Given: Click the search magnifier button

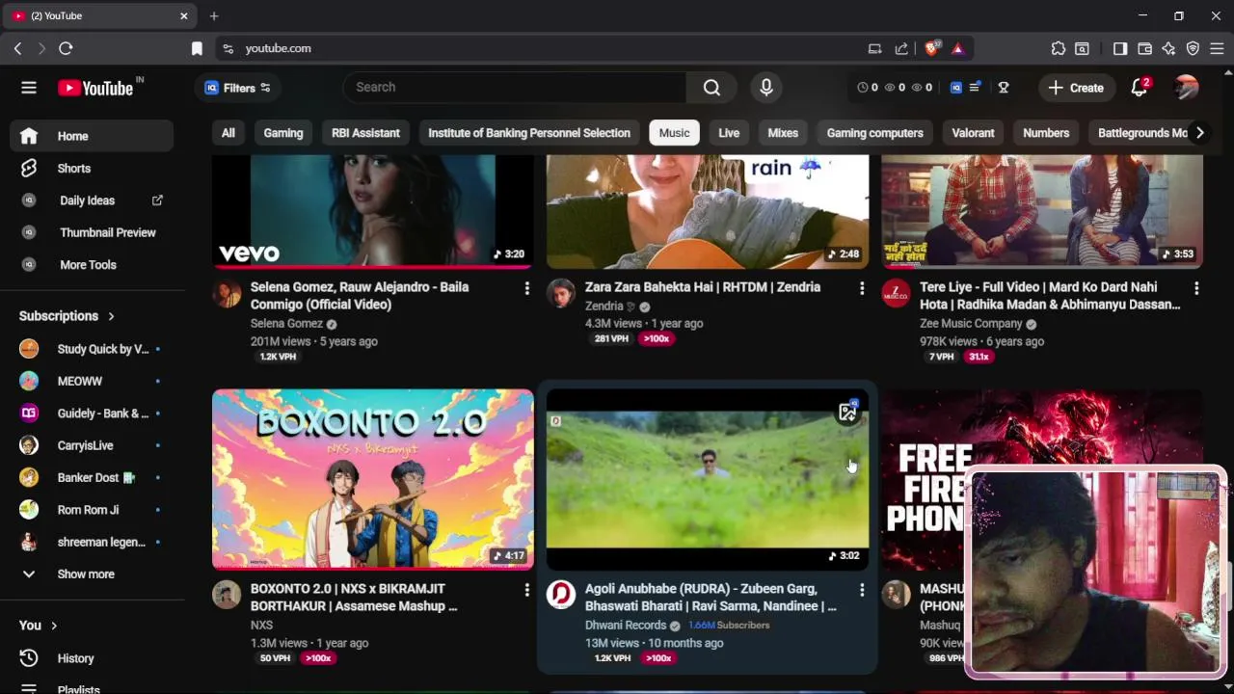Looking at the screenshot, I should pos(711,88).
